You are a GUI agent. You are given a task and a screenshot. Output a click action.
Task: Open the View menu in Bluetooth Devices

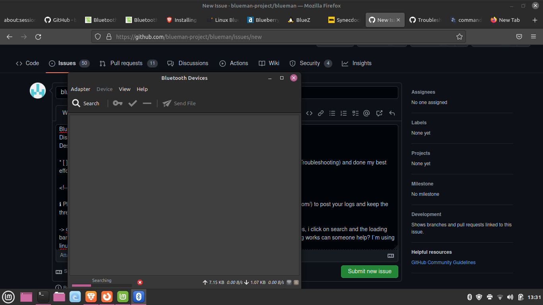coord(124,89)
